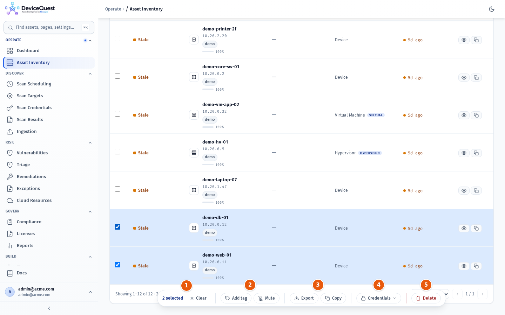Select demo-printer-2f checkbox
The image size is (505, 315).
[117, 38]
